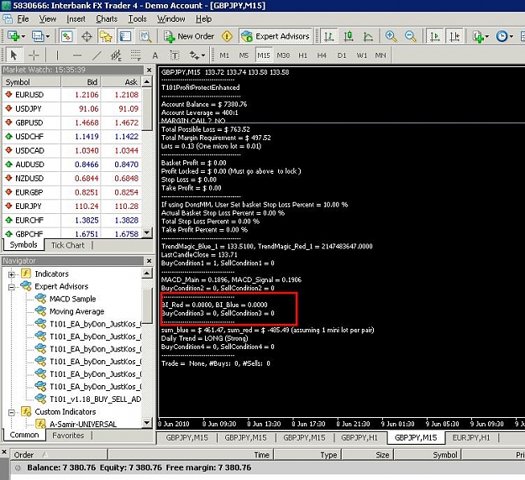Image resolution: width=525 pixels, height=480 pixels.
Task: Select the A-Samir-UNIVERSAL custom indicator
Action: (x=83, y=424)
